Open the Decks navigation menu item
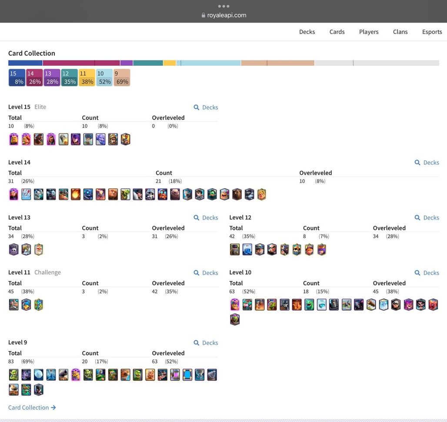The height and width of the screenshot is (422, 447). tap(307, 32)
